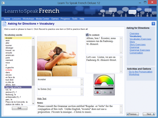Open the Grammar link
158x118 pixels.
click(x=135, y=47)
